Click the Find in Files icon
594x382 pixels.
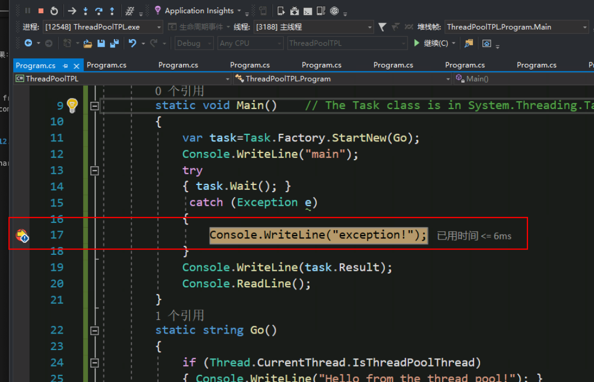pos(469,43)
